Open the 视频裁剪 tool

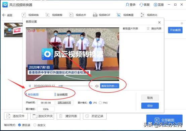click(54, 15)
